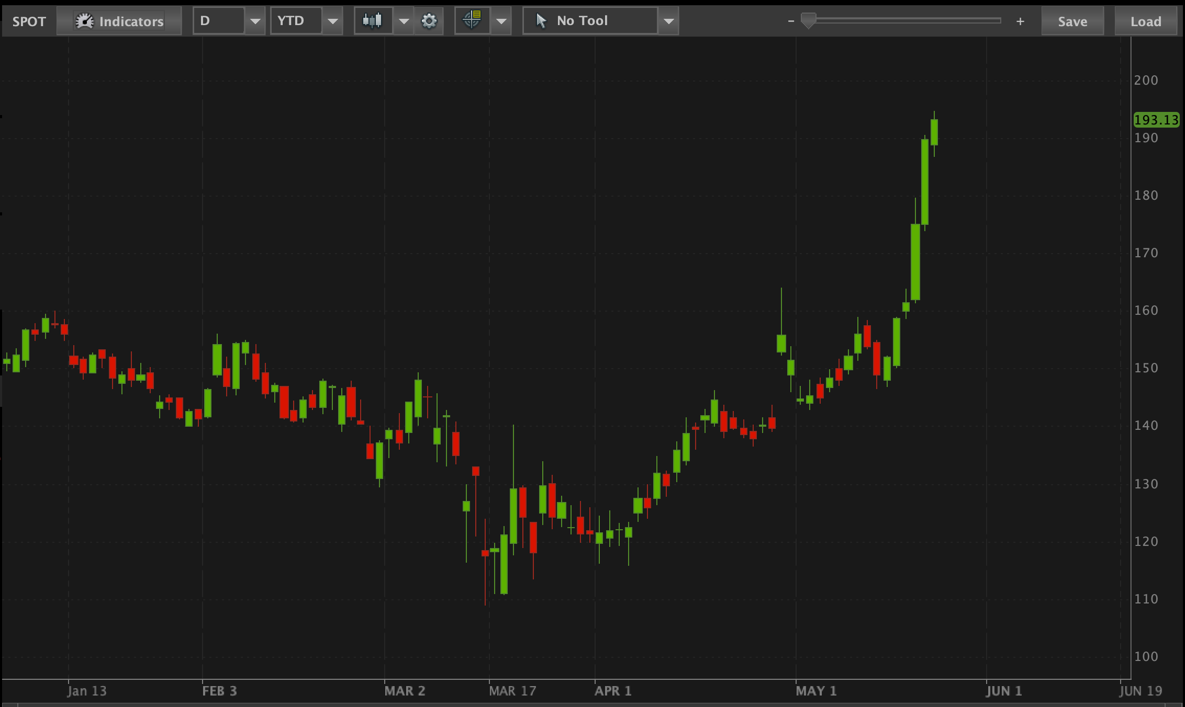Click the zoom out minus icon
The image size is (1185, 707).
click(x=791, y=21)
